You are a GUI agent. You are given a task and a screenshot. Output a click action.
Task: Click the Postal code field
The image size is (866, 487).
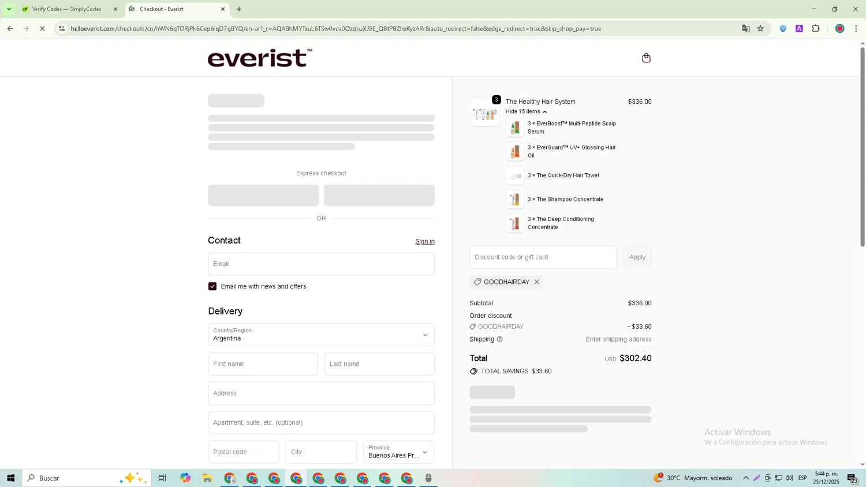point(244,452)
